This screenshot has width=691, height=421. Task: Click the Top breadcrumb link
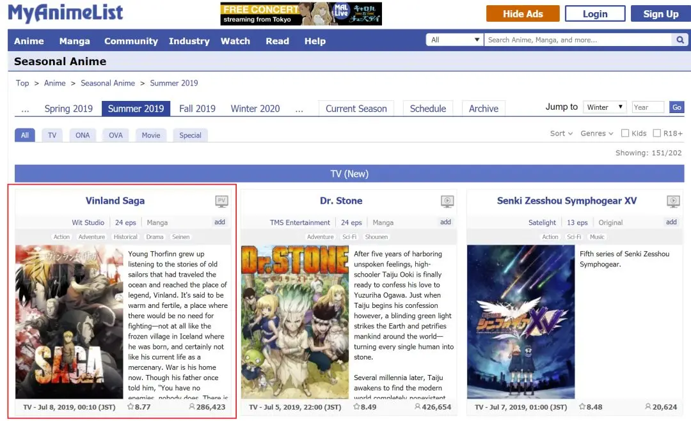[22, 83]
